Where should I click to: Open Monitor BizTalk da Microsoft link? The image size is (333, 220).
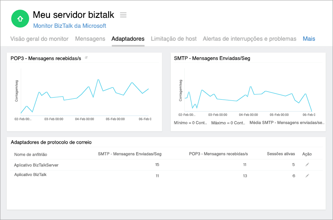(70, 26)
